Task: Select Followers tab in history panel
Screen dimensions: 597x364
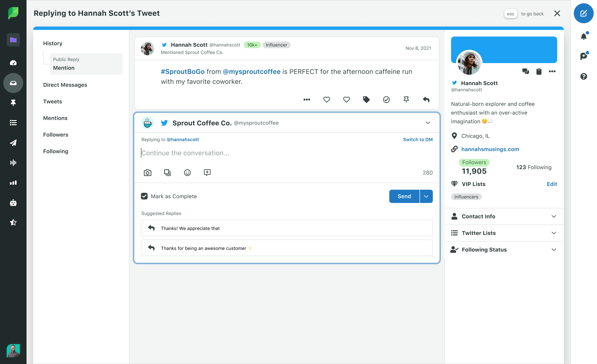Action: (x=56, y=134)
